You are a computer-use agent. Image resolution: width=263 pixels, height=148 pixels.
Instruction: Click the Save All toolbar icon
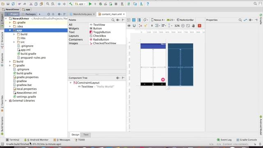pyautogui.click(x=8, y=4)
